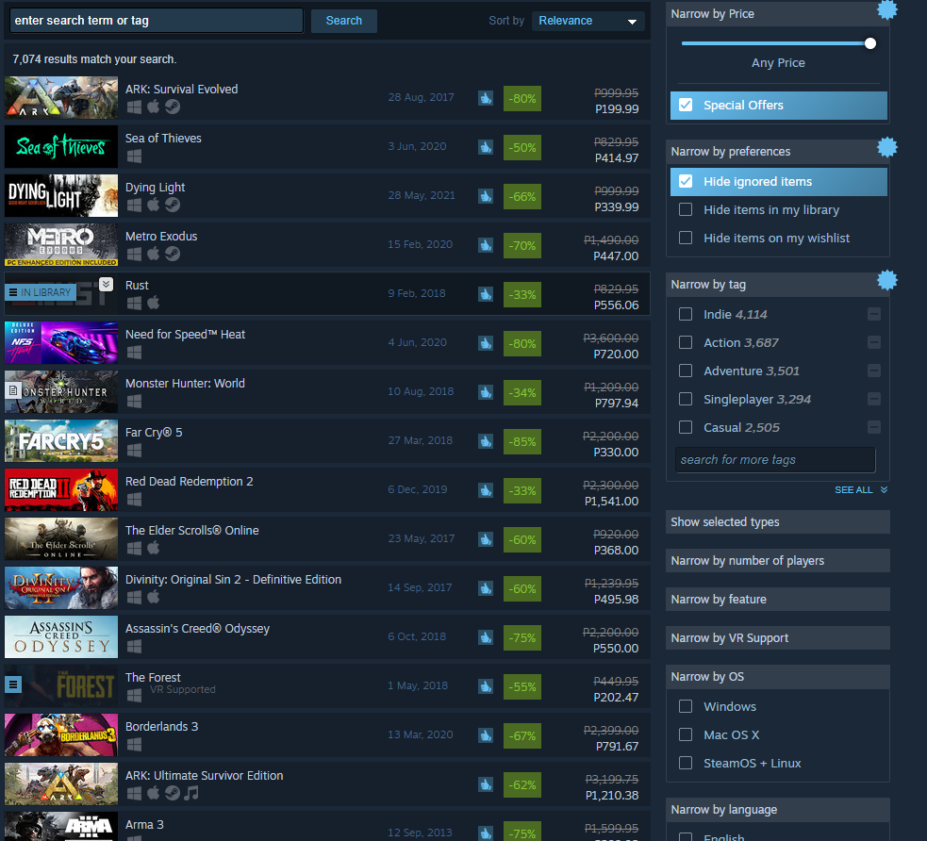Check the Adventure tag filter
This screenshot has width=927, height=841.
tap(686, 371)
